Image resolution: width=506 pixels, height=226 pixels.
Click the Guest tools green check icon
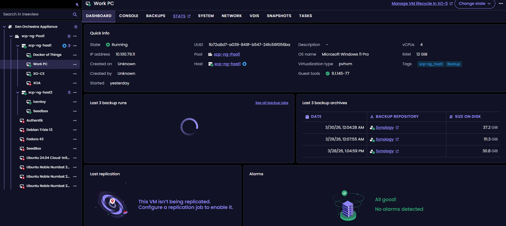tap(328, 73)
